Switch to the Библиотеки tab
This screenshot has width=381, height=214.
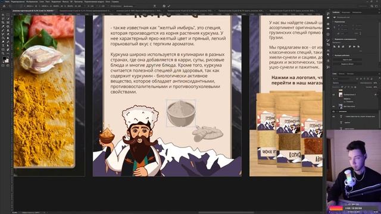pos(357,12)
